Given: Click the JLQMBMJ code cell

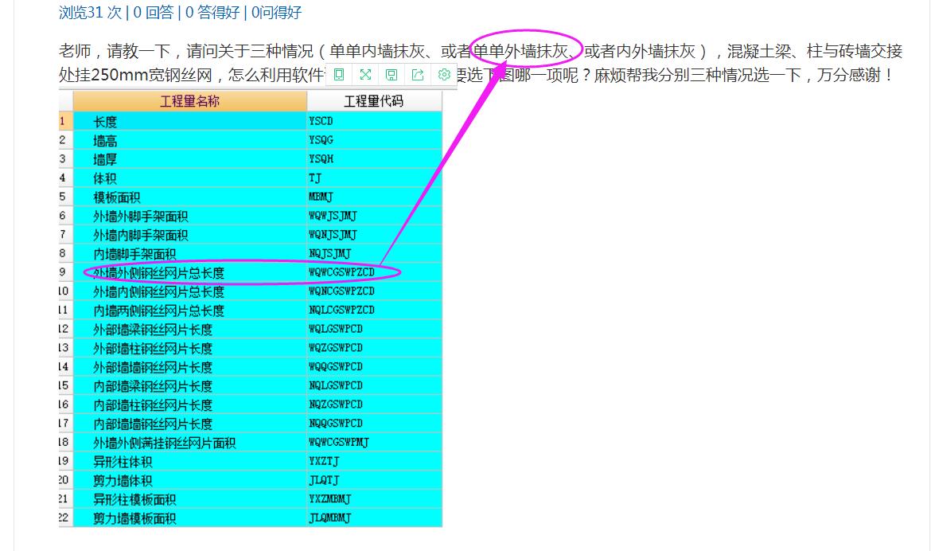Looking at the screenshot, I should (374, 518).
